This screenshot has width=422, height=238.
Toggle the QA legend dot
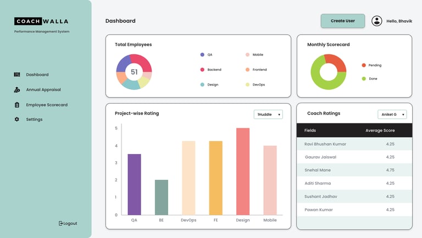click(202, 54)
